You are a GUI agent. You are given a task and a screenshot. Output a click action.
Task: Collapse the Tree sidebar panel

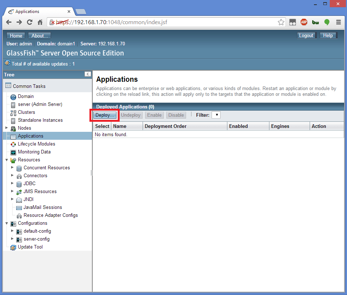[88, 74]
